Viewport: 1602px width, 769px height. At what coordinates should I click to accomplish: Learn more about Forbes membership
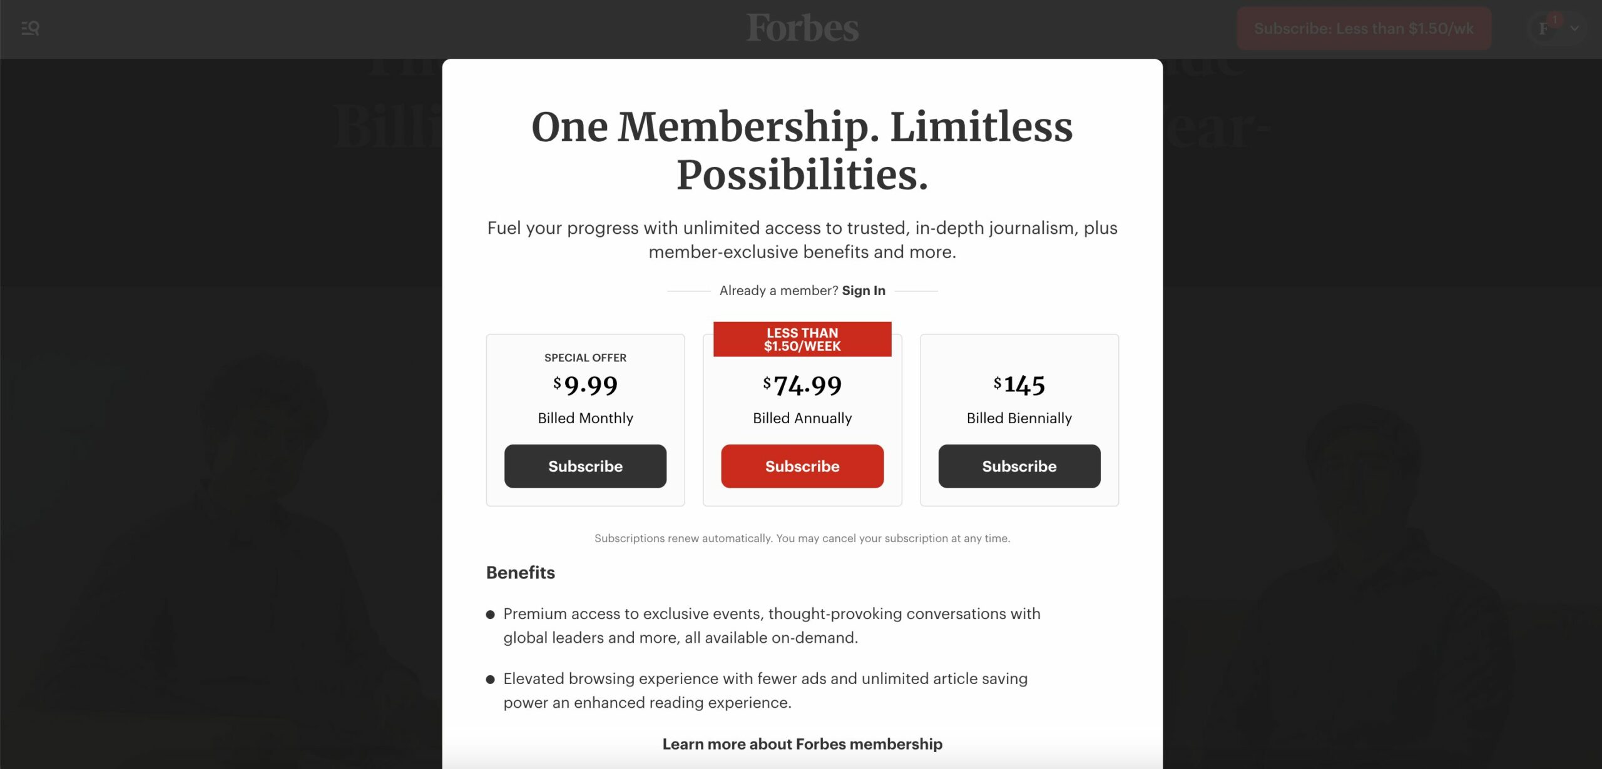tap(802, 744)
